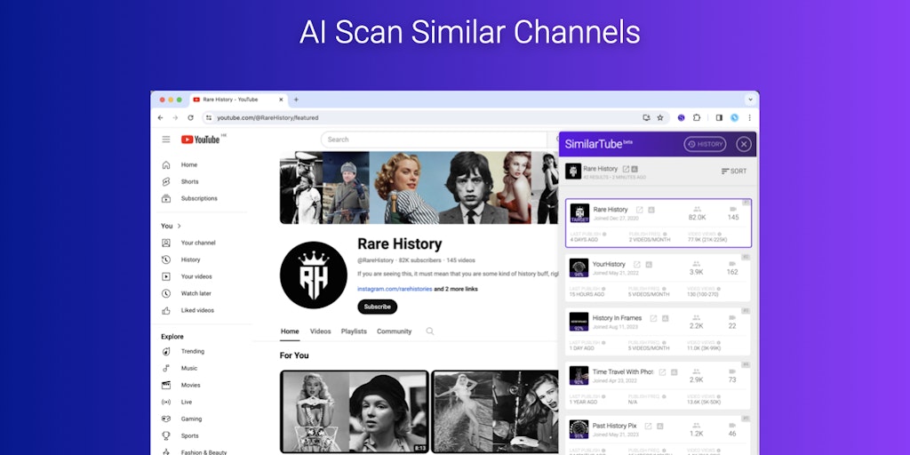Reload the page with refresh icon
Screen dimensions: 910x455
pos(190,117)
